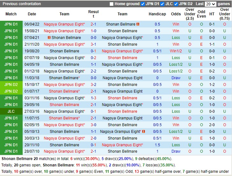Viewport: 232px width, 176px height.
Task: Click the Odds column header
Action: pyautogui.click(x=176, y=14)
